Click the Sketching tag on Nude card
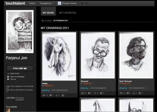 tap(46, 90)
